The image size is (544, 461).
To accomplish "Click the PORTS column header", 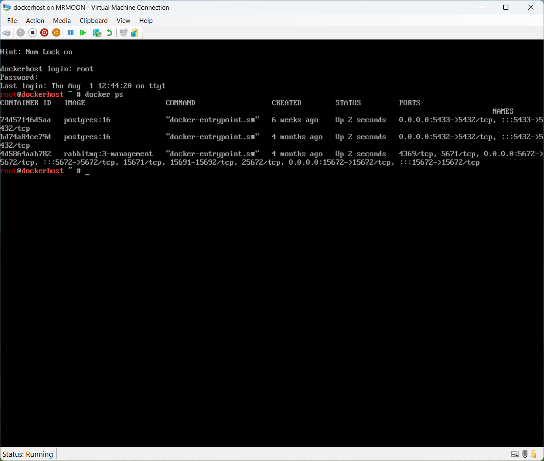I will 409,103.
